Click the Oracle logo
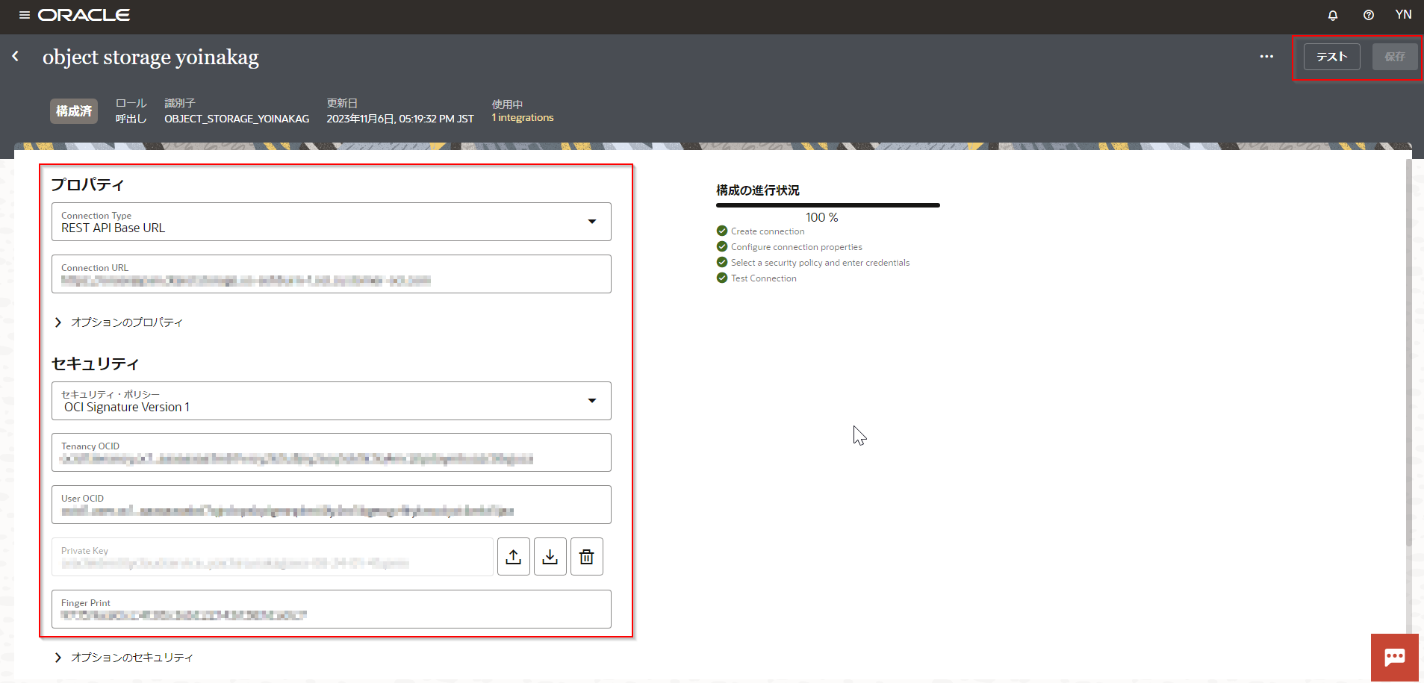Viewport: 1424px width, 683px height. 84,14
